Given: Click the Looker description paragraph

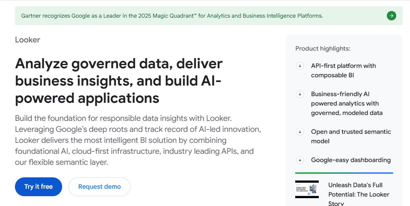Looking at the screenshot, I should (138, 140).
